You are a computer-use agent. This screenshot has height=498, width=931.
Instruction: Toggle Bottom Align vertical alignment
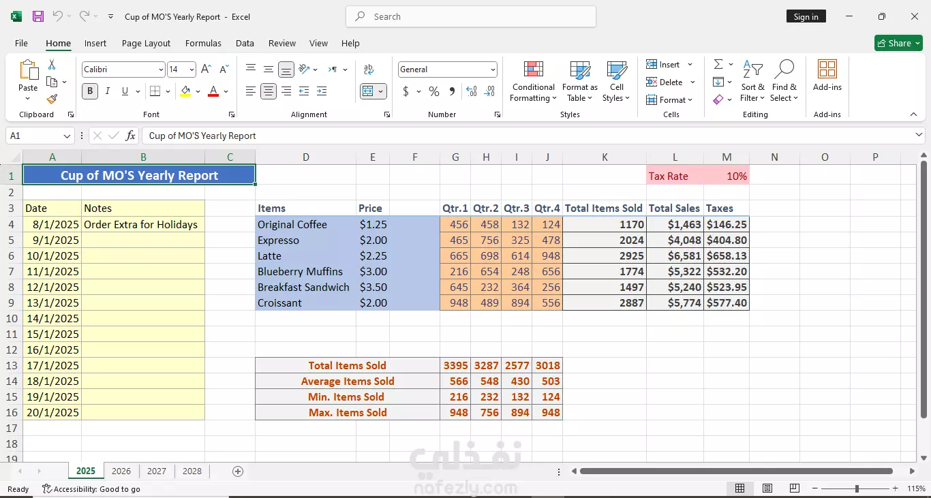286,69
